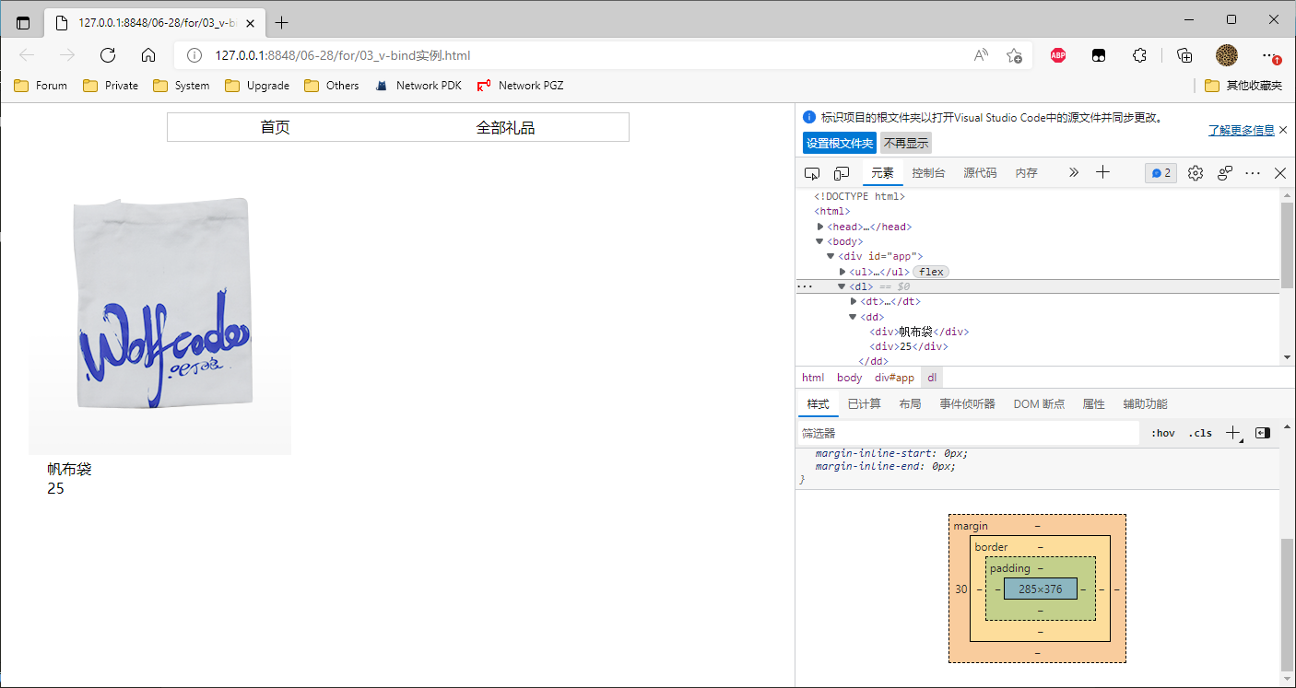Add this page to favorites star icon
The width and height of the screenshot is (1296, 688).
(x=1014, y=55)
